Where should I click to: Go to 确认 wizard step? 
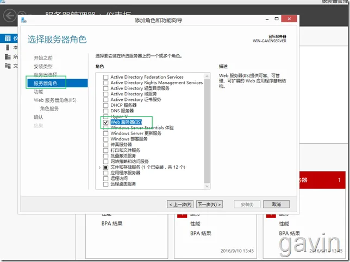click(x=39, y=117)
